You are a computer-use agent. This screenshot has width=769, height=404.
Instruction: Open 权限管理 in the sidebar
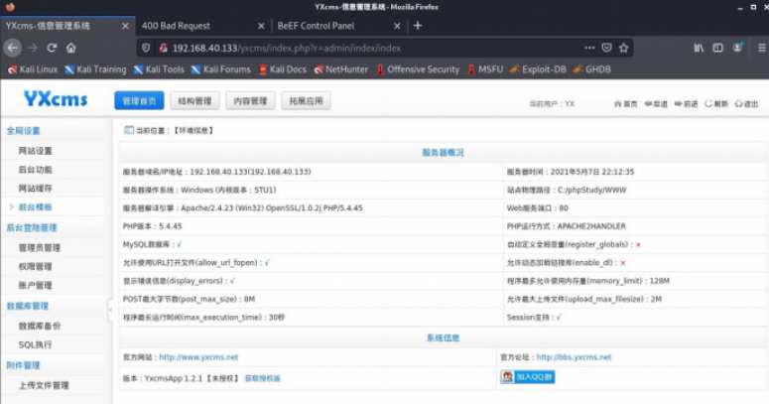(x=36, y=267)
